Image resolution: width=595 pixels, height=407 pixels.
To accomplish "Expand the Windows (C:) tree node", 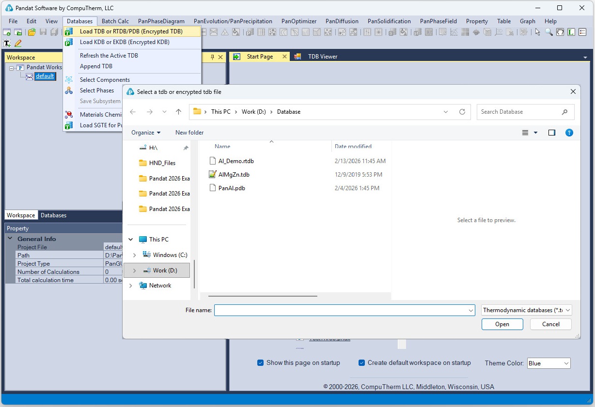I will tap(135, 255).
